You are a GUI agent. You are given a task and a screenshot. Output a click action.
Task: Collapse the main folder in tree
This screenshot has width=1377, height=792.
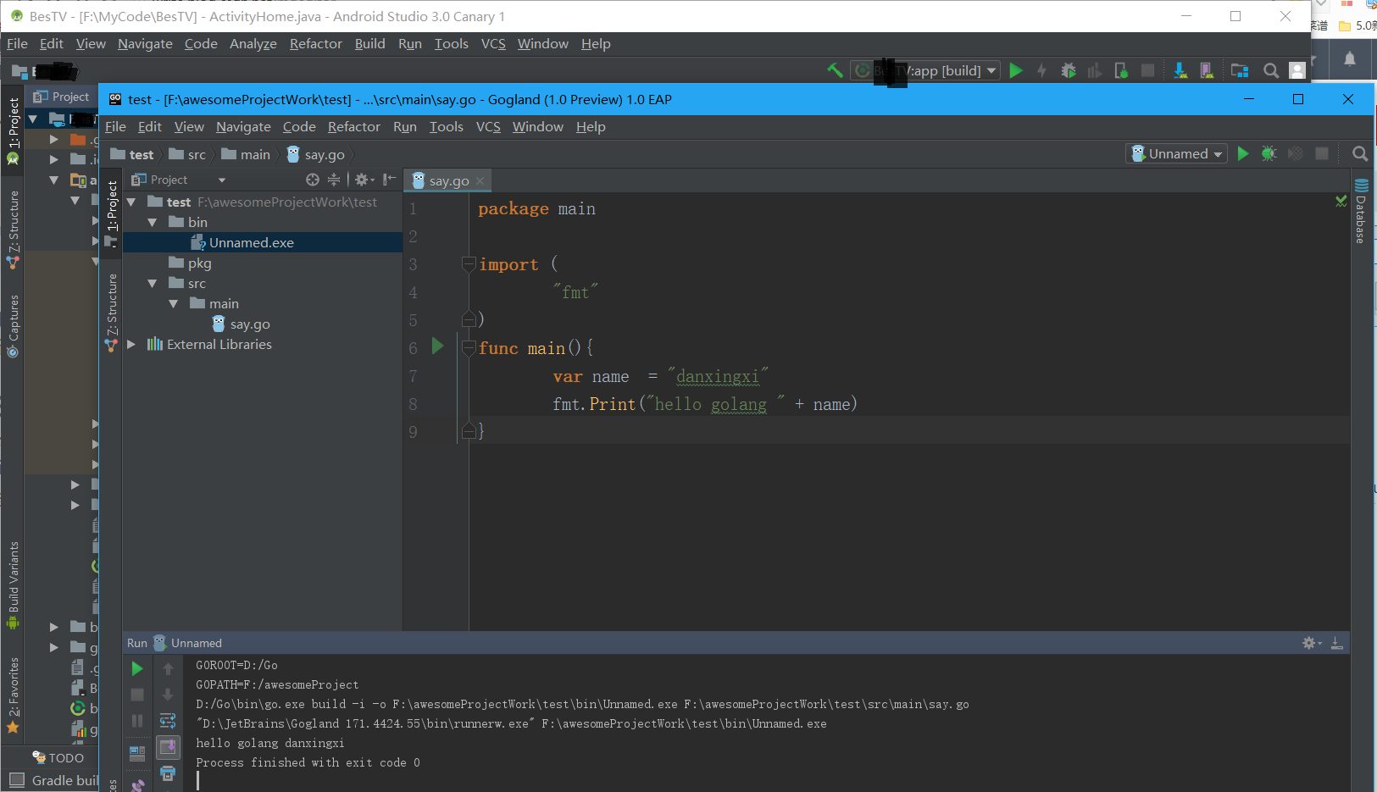click(x=174, y=303)
